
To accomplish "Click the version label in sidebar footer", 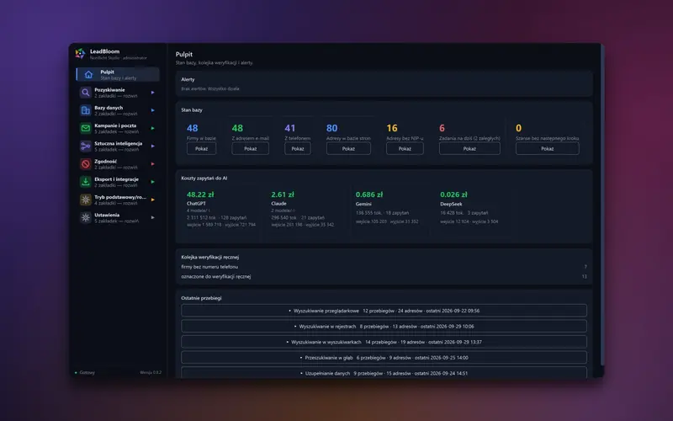I will 151,372.
